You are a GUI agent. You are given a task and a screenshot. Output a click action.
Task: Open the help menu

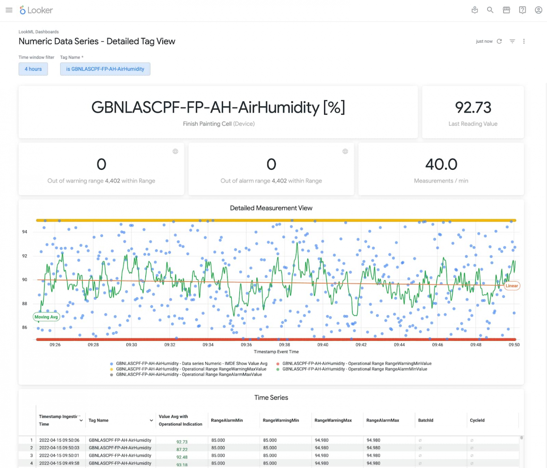(x=522, y=10)
